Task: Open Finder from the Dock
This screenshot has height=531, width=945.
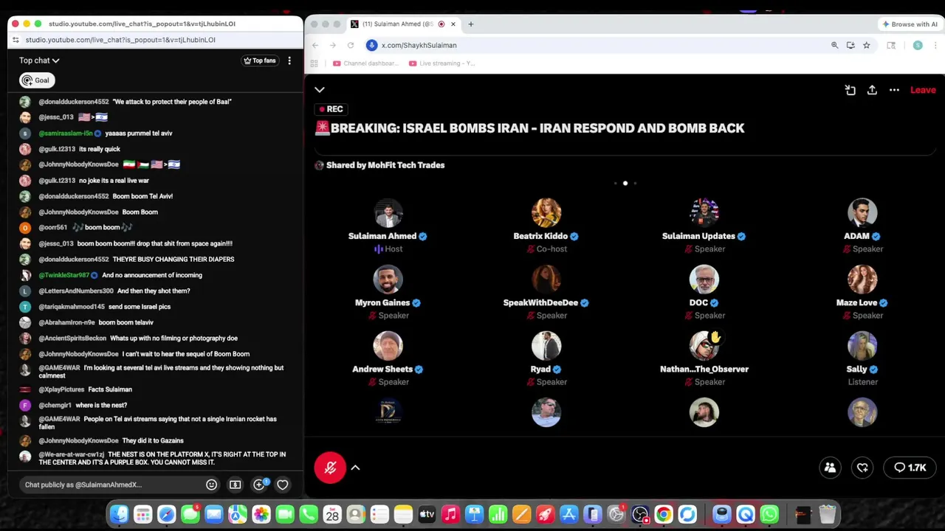Action: tap(120, 514)
